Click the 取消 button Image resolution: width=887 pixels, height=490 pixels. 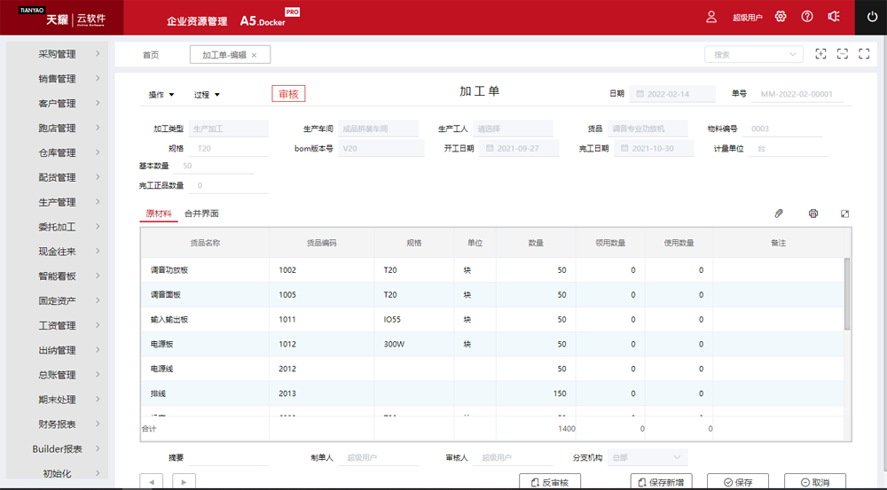[x=815, y=482]
